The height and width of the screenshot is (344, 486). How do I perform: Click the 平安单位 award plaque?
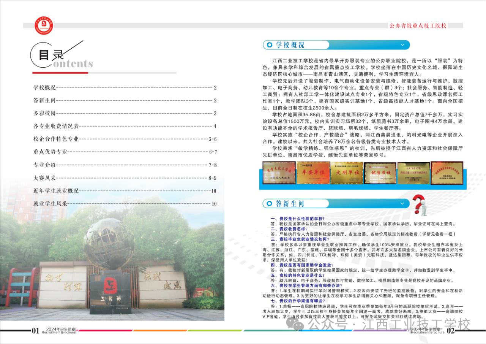pos(313,173)
